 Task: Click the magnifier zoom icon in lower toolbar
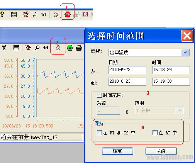coord(37,48)
